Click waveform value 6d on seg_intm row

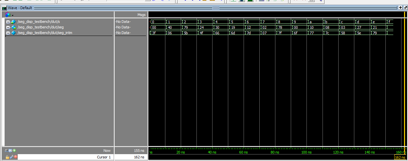point(233,33)
